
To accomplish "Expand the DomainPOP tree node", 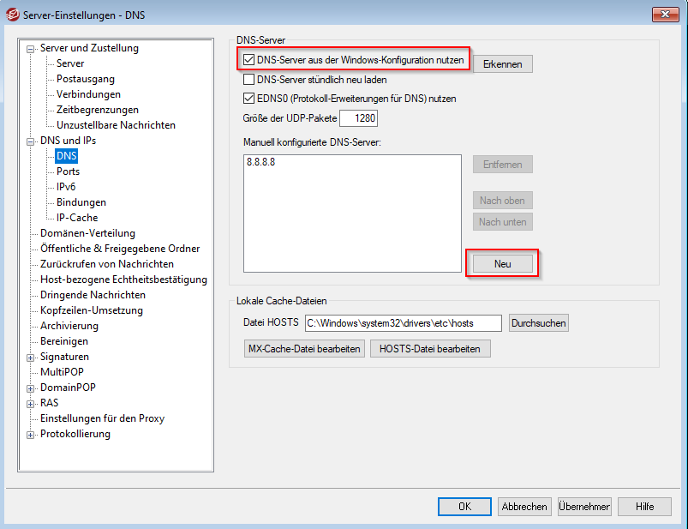I will pos(31,388).
